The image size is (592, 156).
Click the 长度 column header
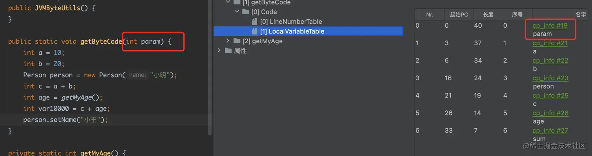coord(488,15)
